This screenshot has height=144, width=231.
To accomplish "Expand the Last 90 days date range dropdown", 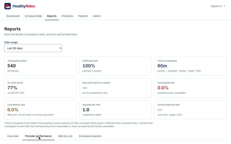I will (x=33, y=48).
